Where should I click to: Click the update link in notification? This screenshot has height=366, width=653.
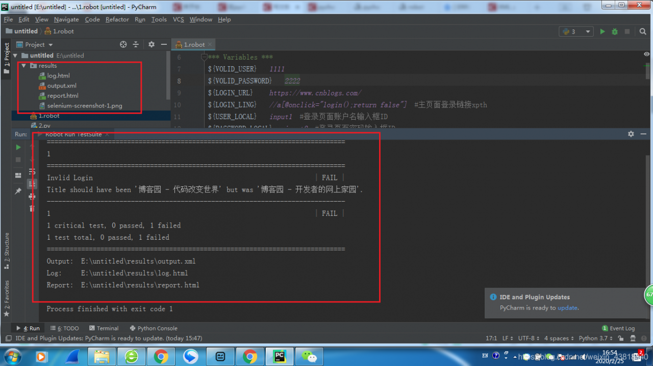click(567, 308)
